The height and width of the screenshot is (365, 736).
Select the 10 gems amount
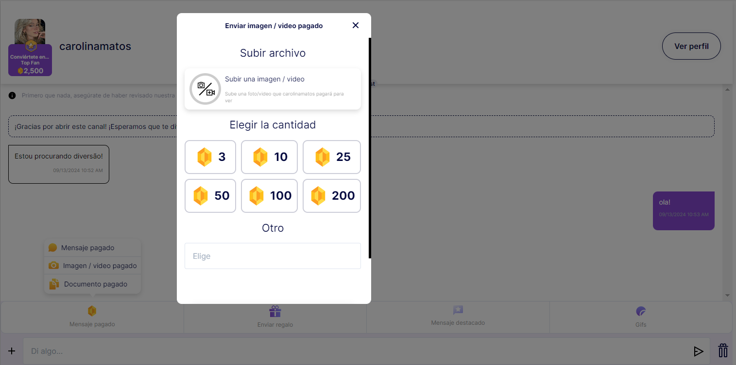tap(269, 157)
